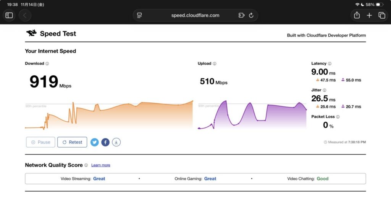Download the speed test results
391x197 pixels.
pyautogui.click(x=116, y=142)
